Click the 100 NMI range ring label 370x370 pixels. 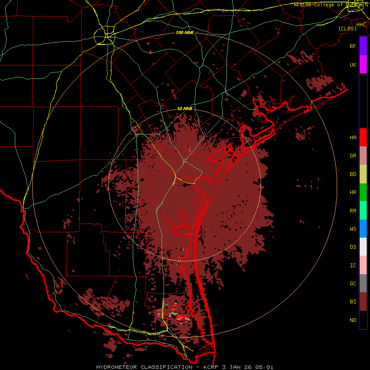click(185, 32)
